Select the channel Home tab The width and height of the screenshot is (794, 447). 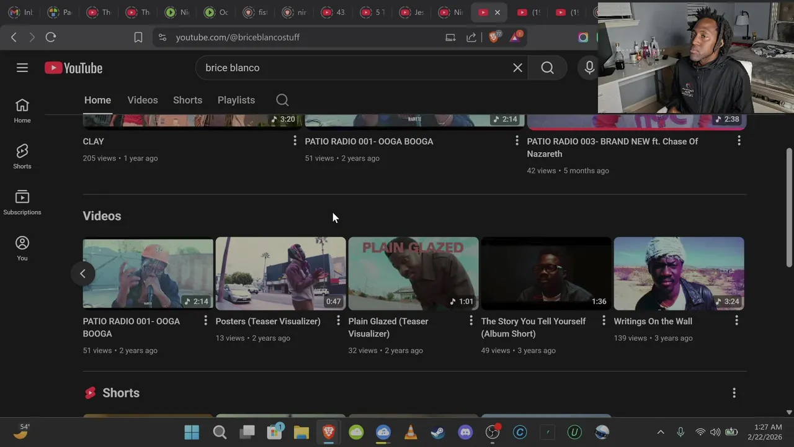click(x=97, y=100)
